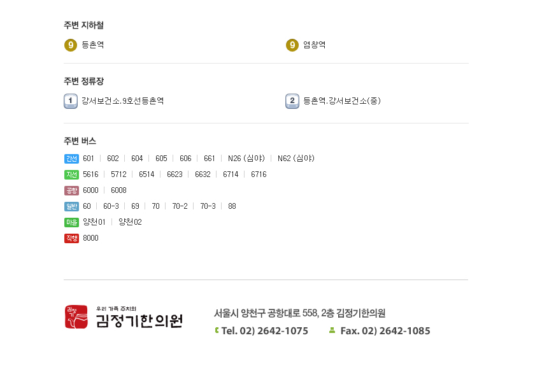Screen dimensions: 535x382
Task: Click the fax icon next to Fax.
Action: 332,330
